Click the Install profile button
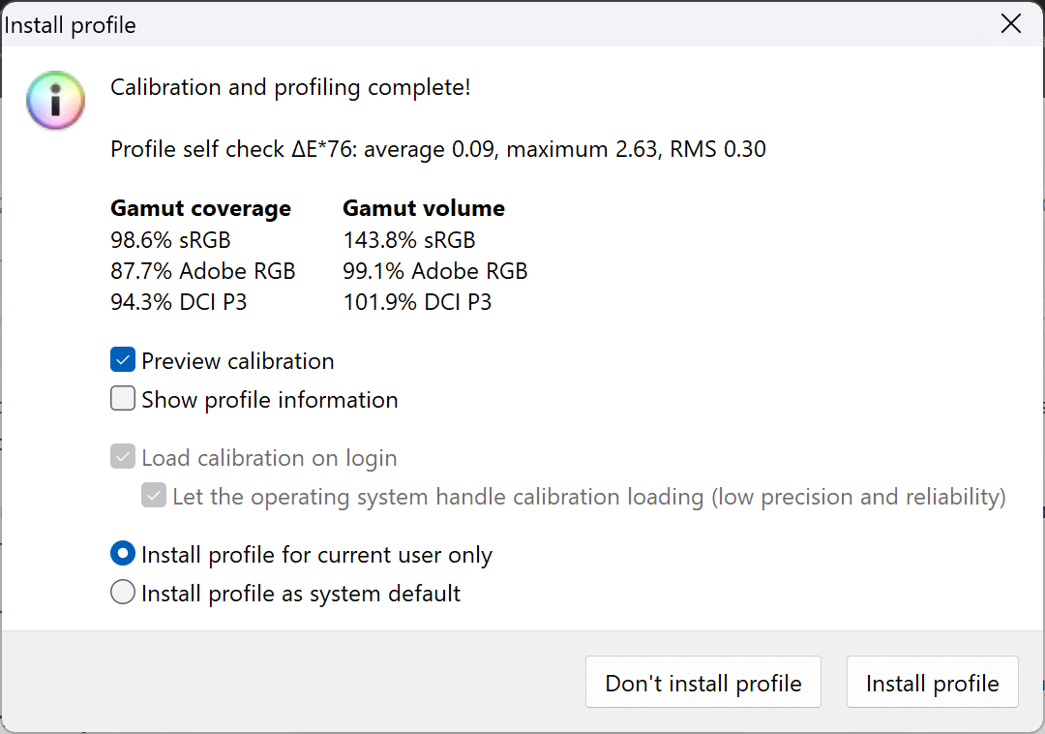 click(932, 683)
